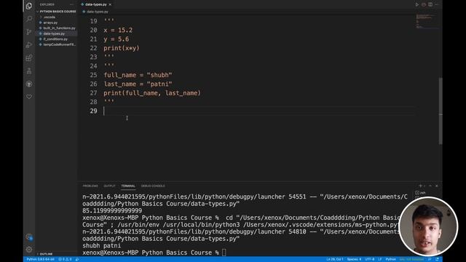The height and width of the screenshot is (262, 466).
Task: Click line 26 last_name = "patni"
Action: [x=138, y=84]
